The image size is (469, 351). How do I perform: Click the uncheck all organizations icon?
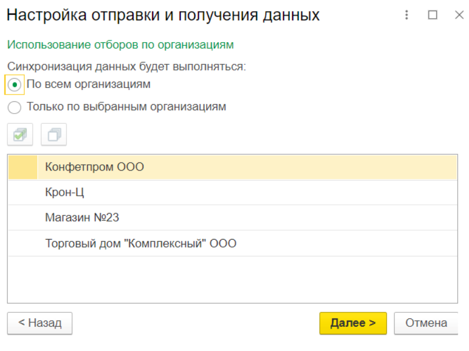tap(54, 135)
